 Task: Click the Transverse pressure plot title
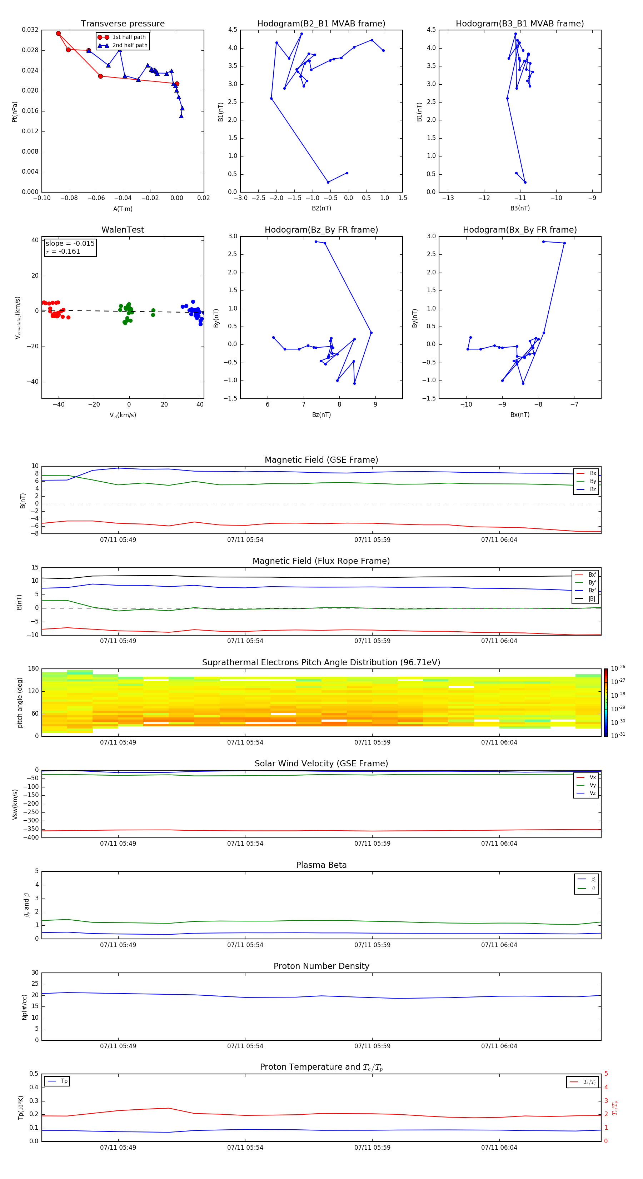click(x=123, y=24)
